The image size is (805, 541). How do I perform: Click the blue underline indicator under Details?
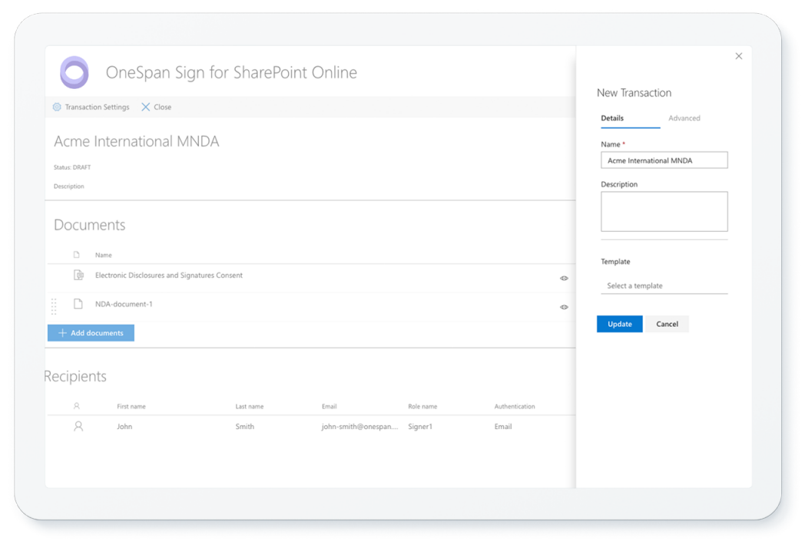(629, 130)
